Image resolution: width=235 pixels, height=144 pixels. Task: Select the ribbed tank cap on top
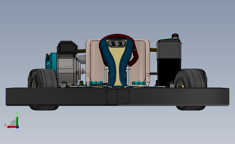coord(175,36)
